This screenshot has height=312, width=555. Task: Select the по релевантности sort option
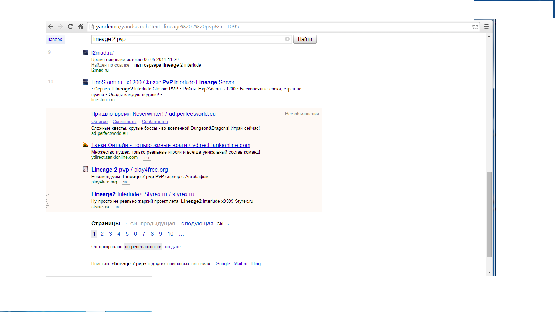click(x=143, y=247)
